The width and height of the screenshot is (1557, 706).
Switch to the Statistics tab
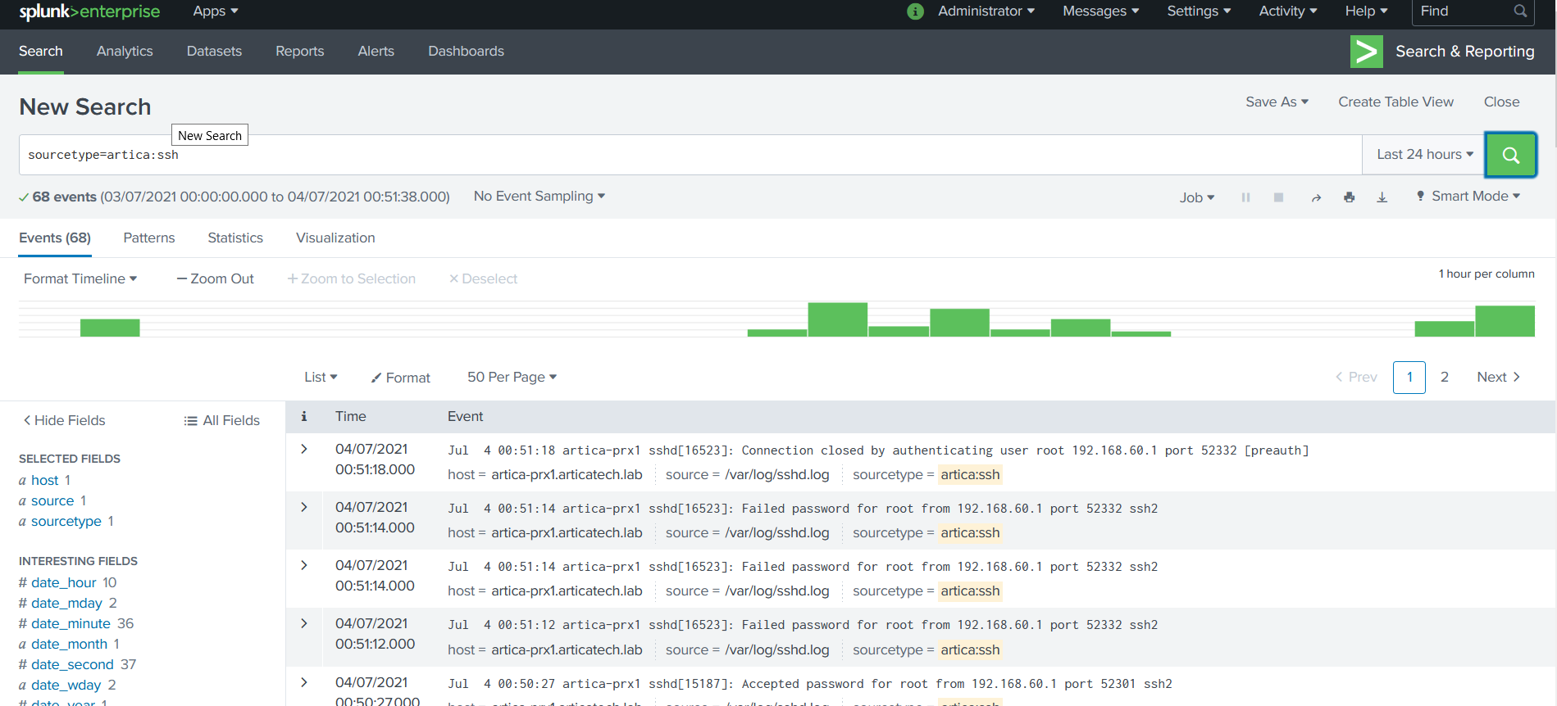[235, 238]
